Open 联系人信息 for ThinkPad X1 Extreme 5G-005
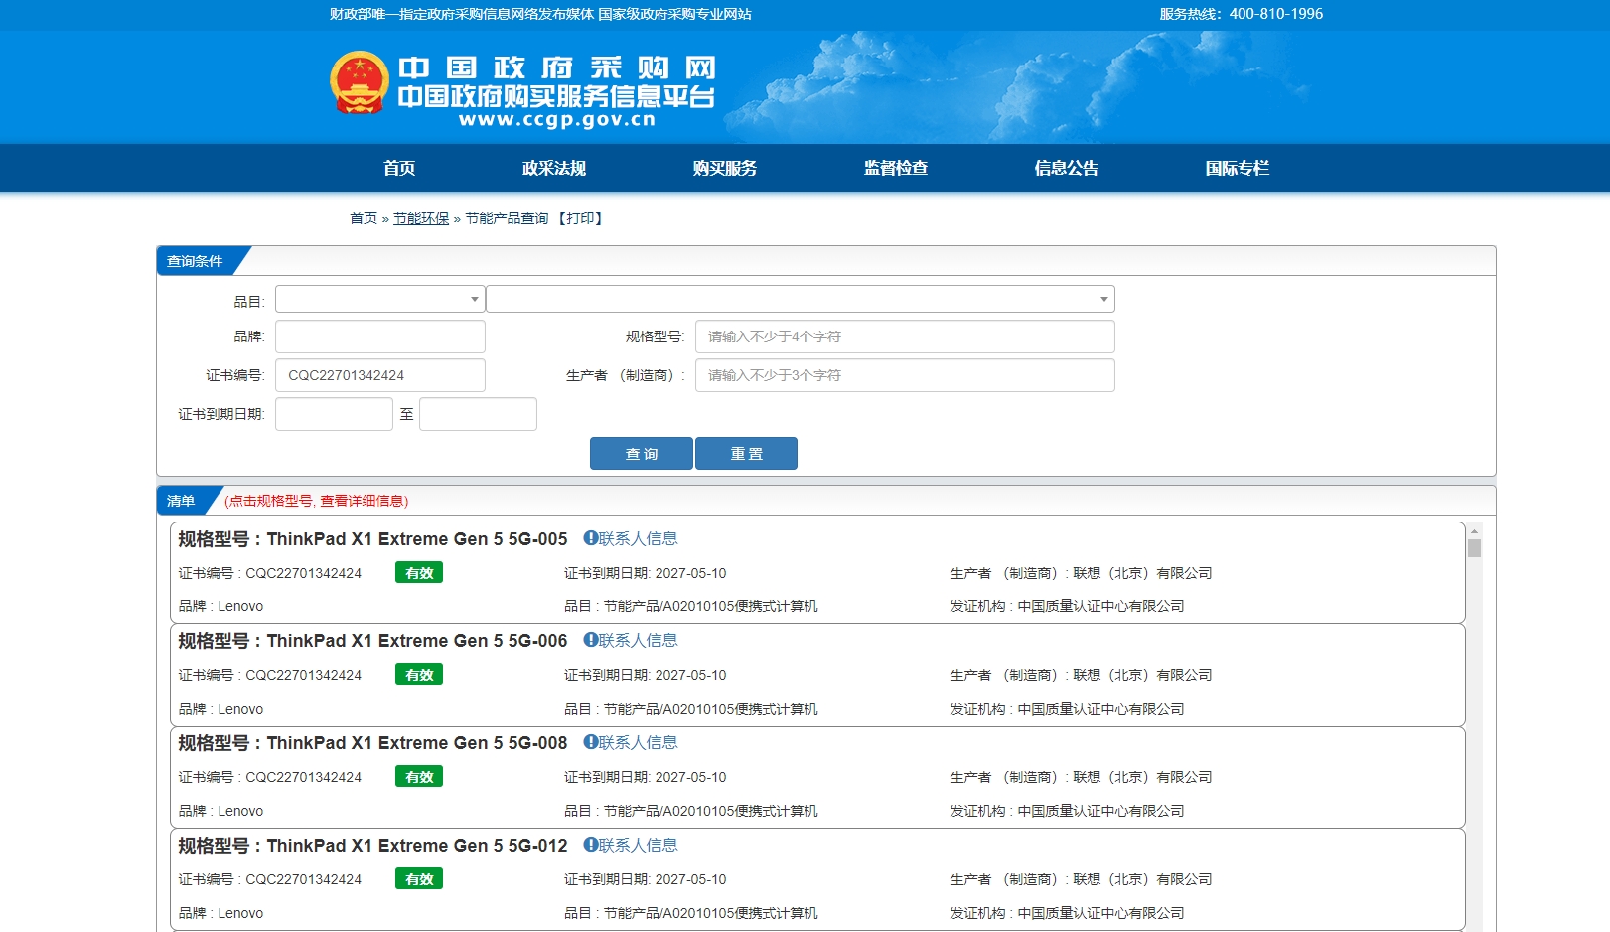Viewport: 1610px width, 932px height. (x=638, y=538)
